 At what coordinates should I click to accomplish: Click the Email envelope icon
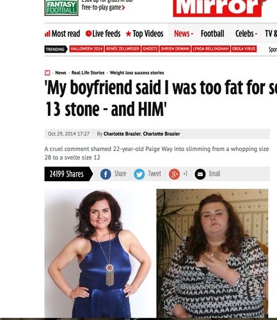[x=200, y=174]
